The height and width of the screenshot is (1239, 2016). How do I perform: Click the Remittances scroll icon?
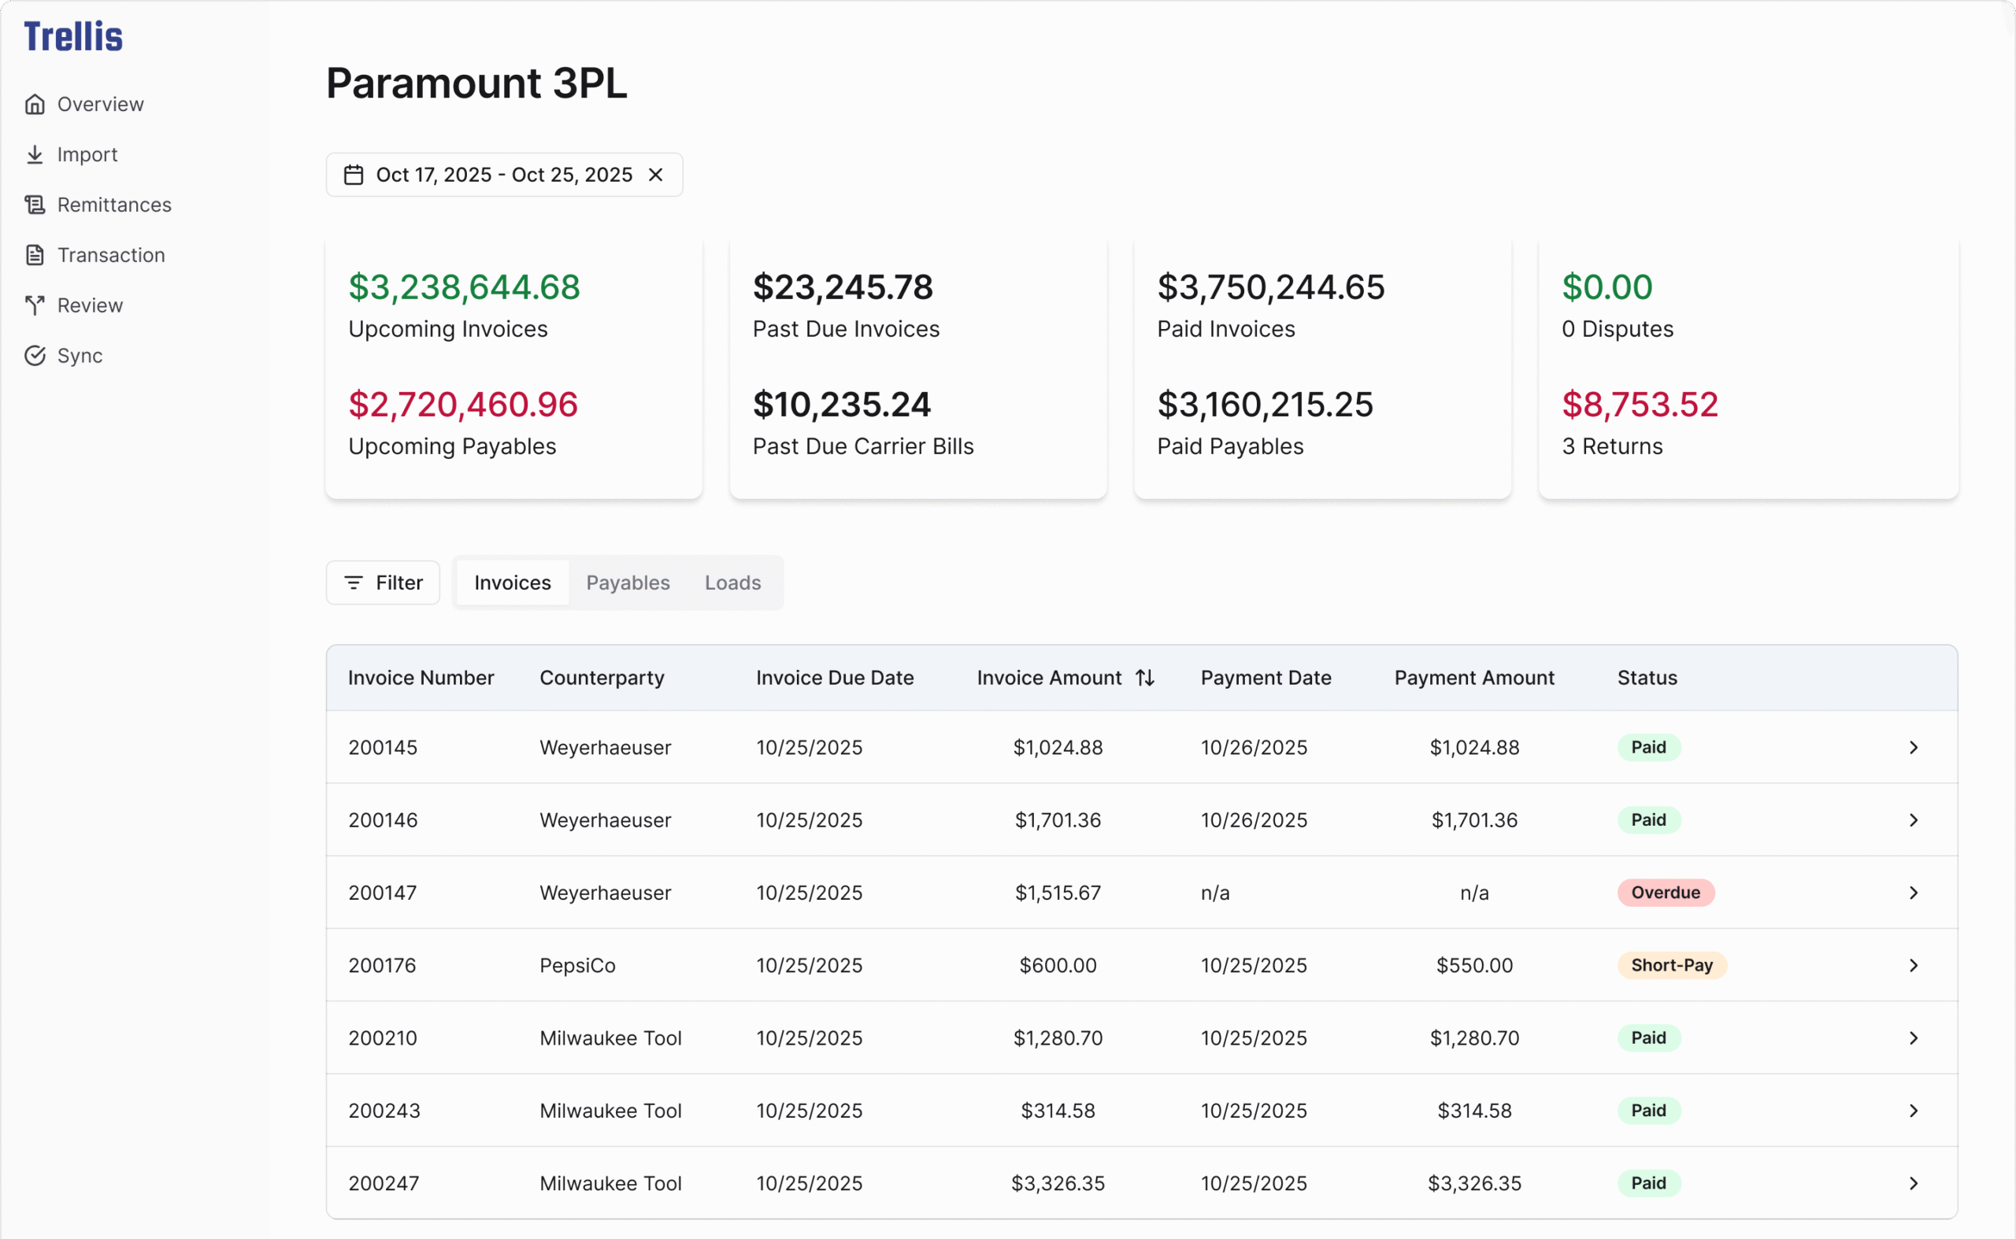(35, 205)
